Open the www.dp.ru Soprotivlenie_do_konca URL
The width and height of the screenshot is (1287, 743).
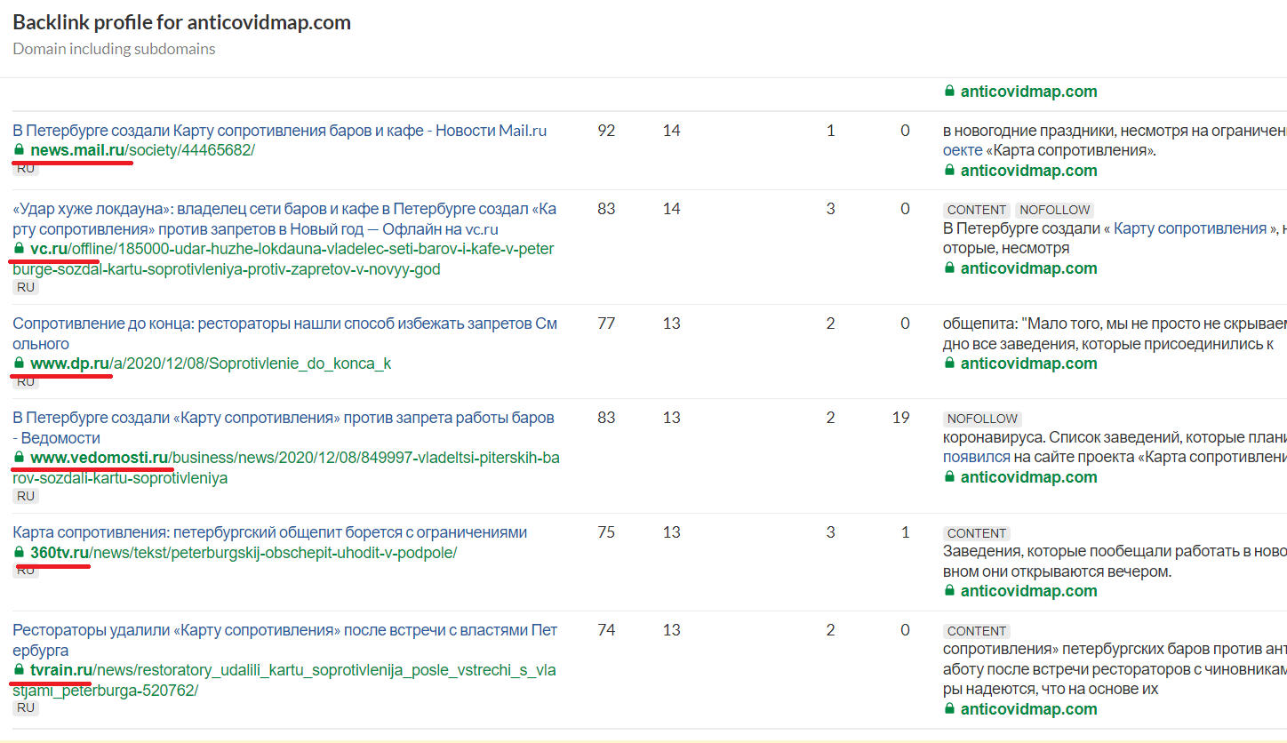tap(211, 364)
